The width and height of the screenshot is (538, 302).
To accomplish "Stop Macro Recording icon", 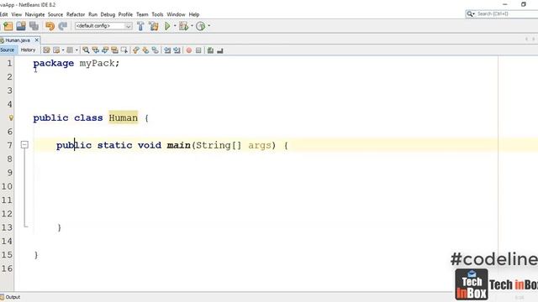I will pos(198,50).
